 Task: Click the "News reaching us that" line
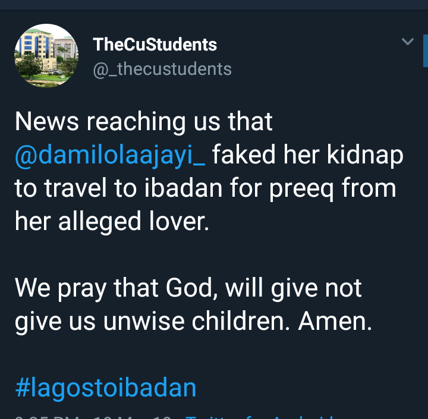(x=143, y=122)
